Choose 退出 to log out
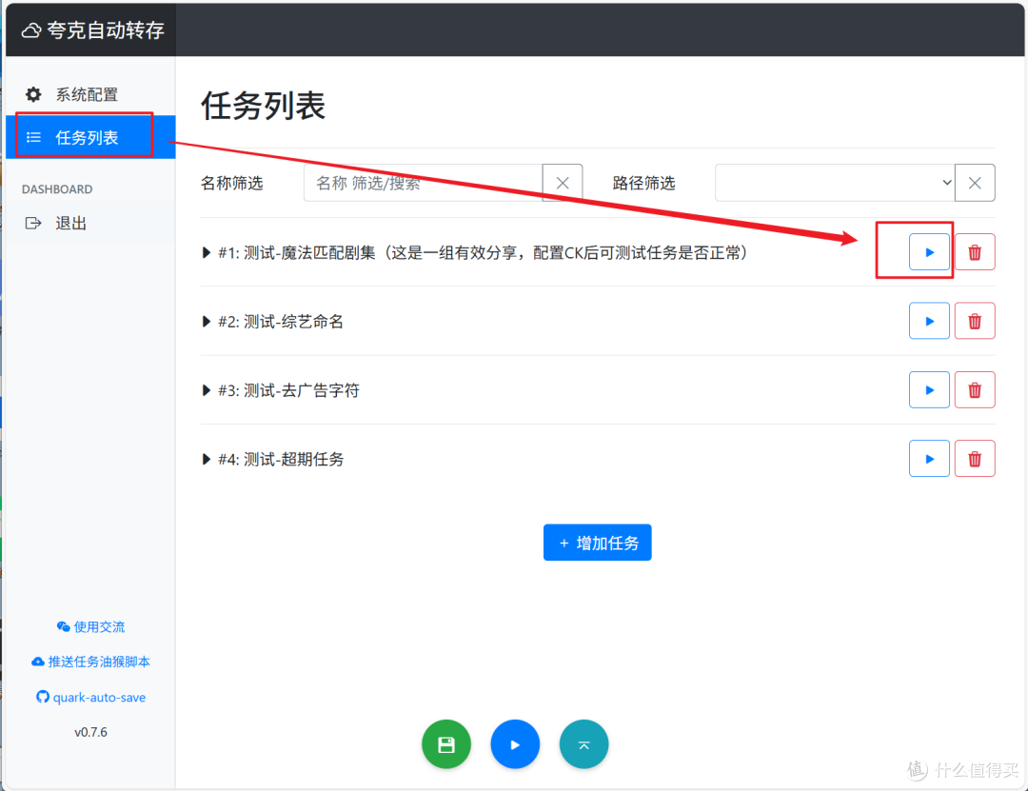Screen dimensions: 1028x791 [90, 223]
